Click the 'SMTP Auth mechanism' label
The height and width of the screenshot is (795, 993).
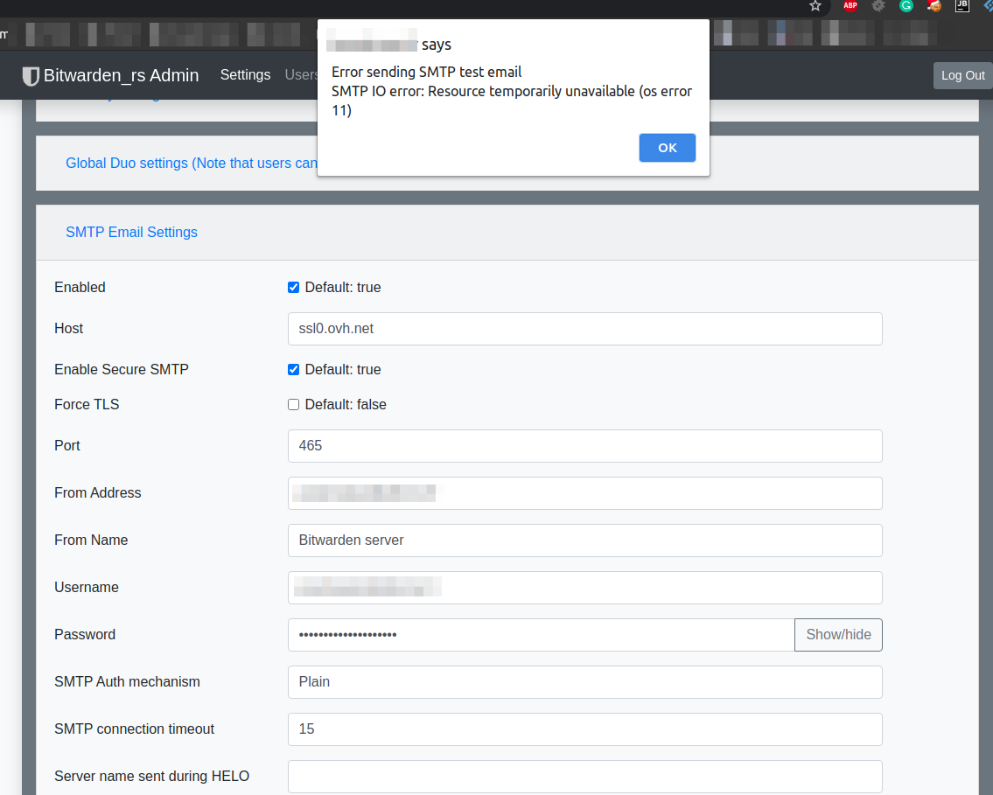coord(127,681)
